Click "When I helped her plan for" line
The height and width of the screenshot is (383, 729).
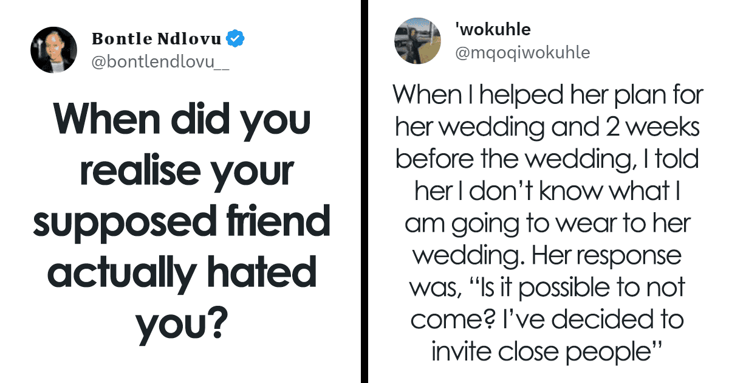click(x=547, y=95)
